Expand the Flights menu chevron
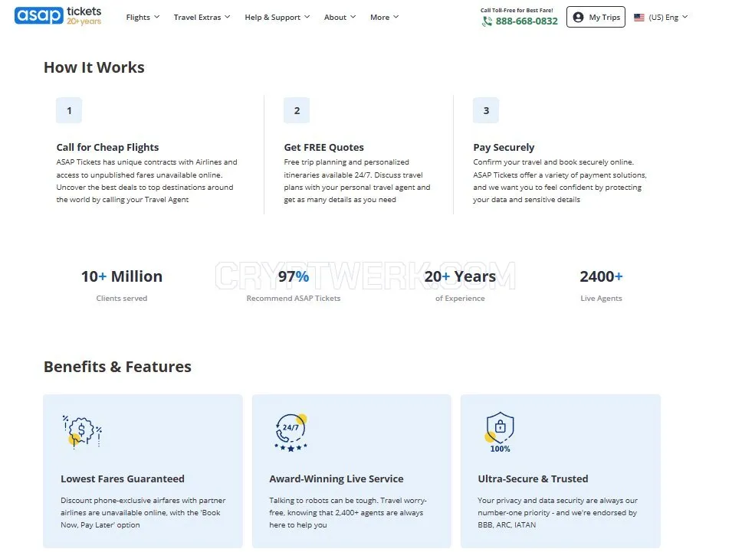 coord(157,17)
